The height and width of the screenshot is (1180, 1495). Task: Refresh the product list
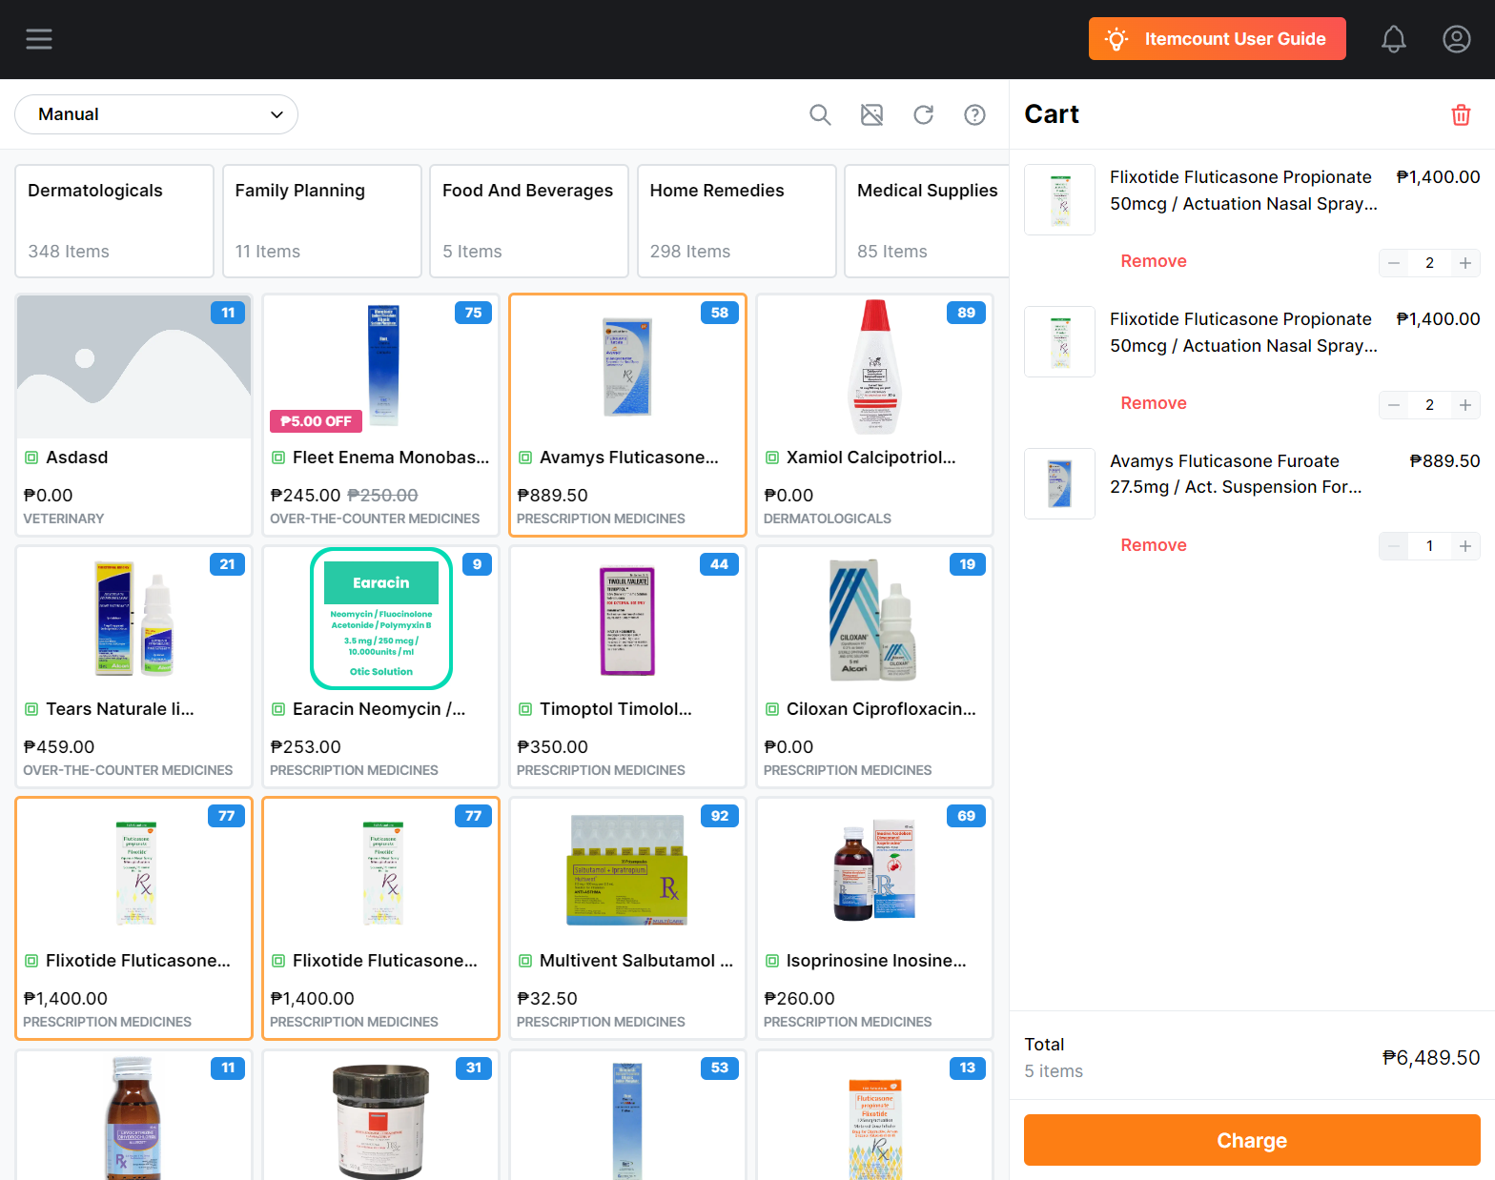pos(923,114)
